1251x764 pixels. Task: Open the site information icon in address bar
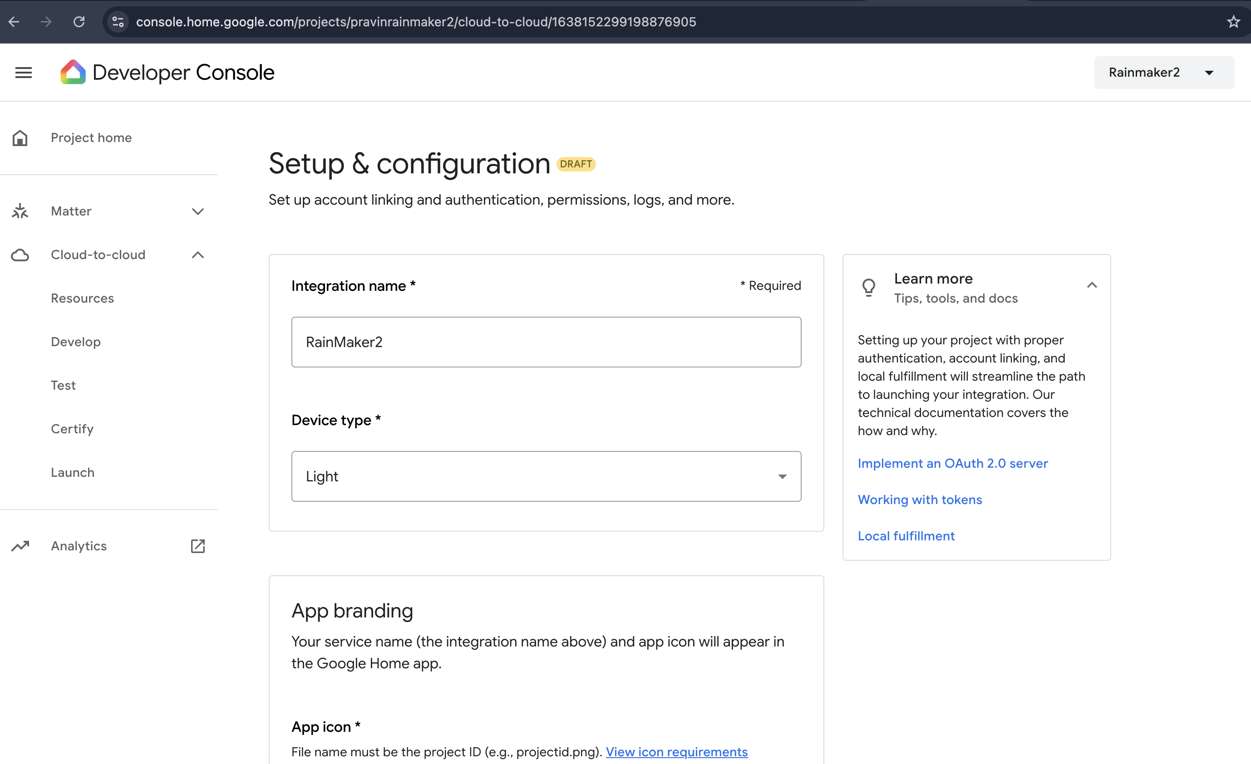[x=118, y=22]
